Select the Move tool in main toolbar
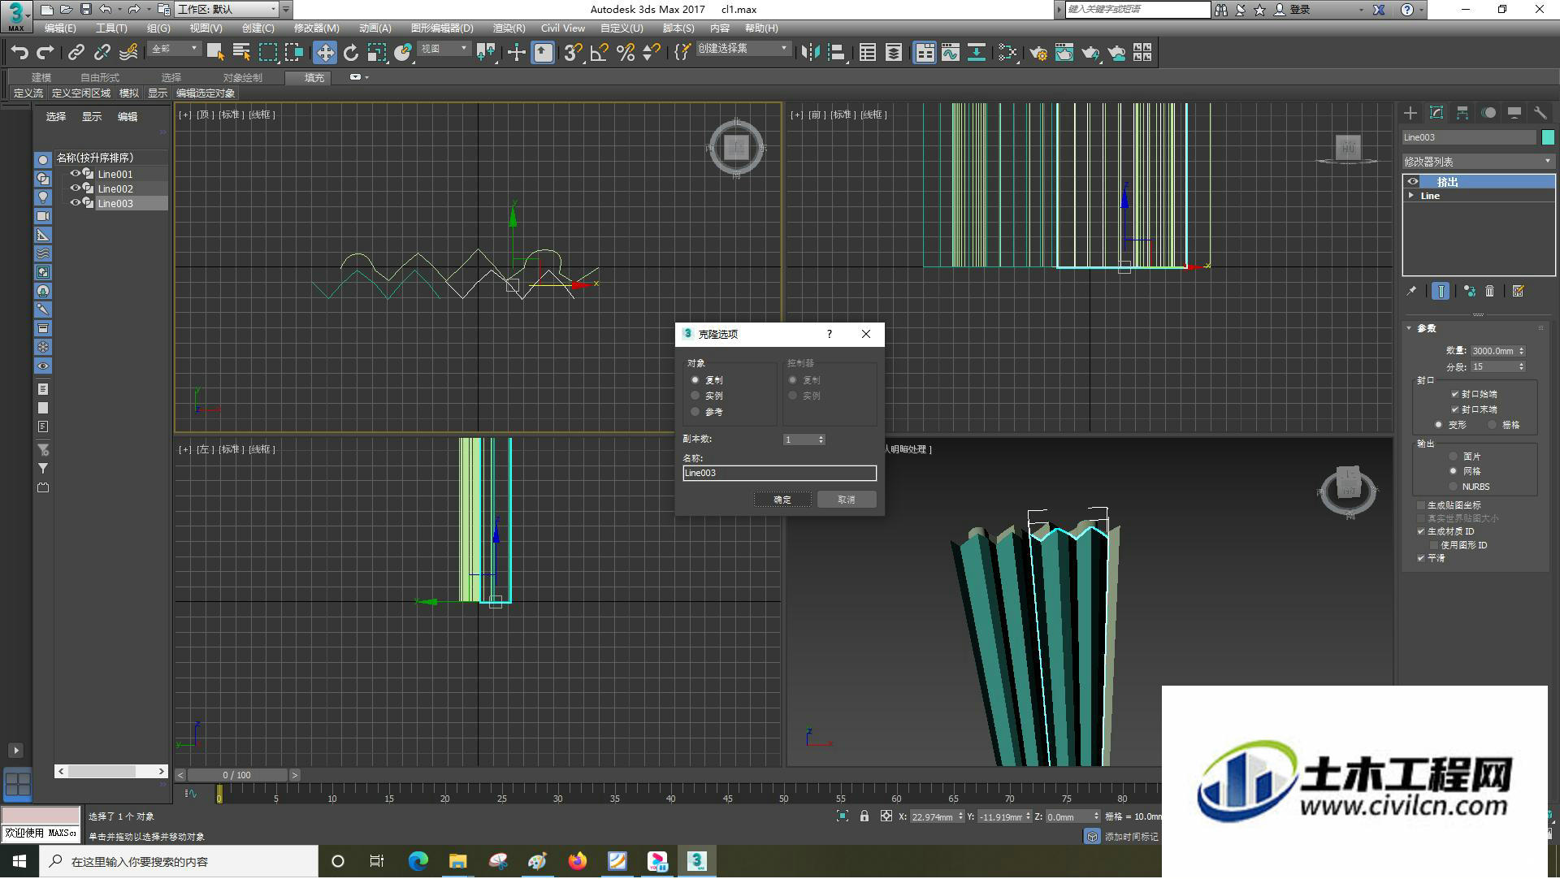 [x=325, y=53]
